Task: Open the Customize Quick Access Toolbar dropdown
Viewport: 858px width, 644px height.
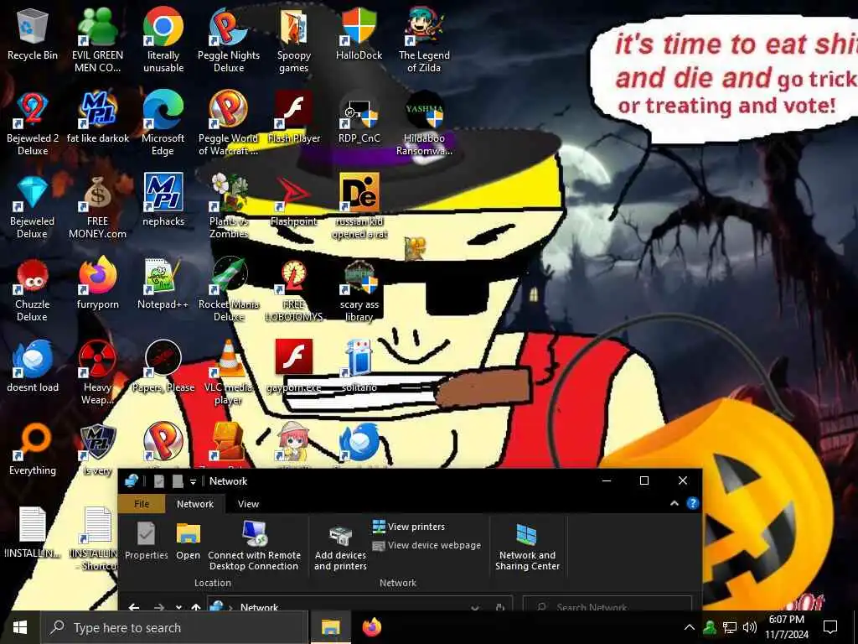Action: pos(193,481)
